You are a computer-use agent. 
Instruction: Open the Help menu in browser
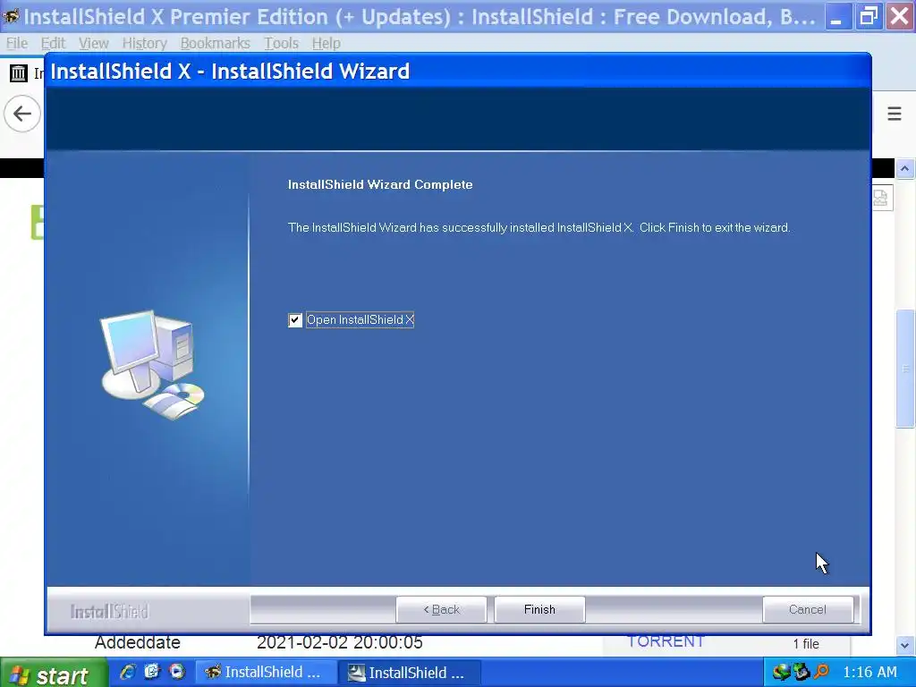(326, 43)
